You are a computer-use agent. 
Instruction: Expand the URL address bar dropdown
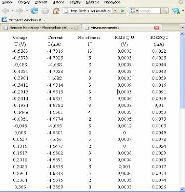(x=115, y=11)
